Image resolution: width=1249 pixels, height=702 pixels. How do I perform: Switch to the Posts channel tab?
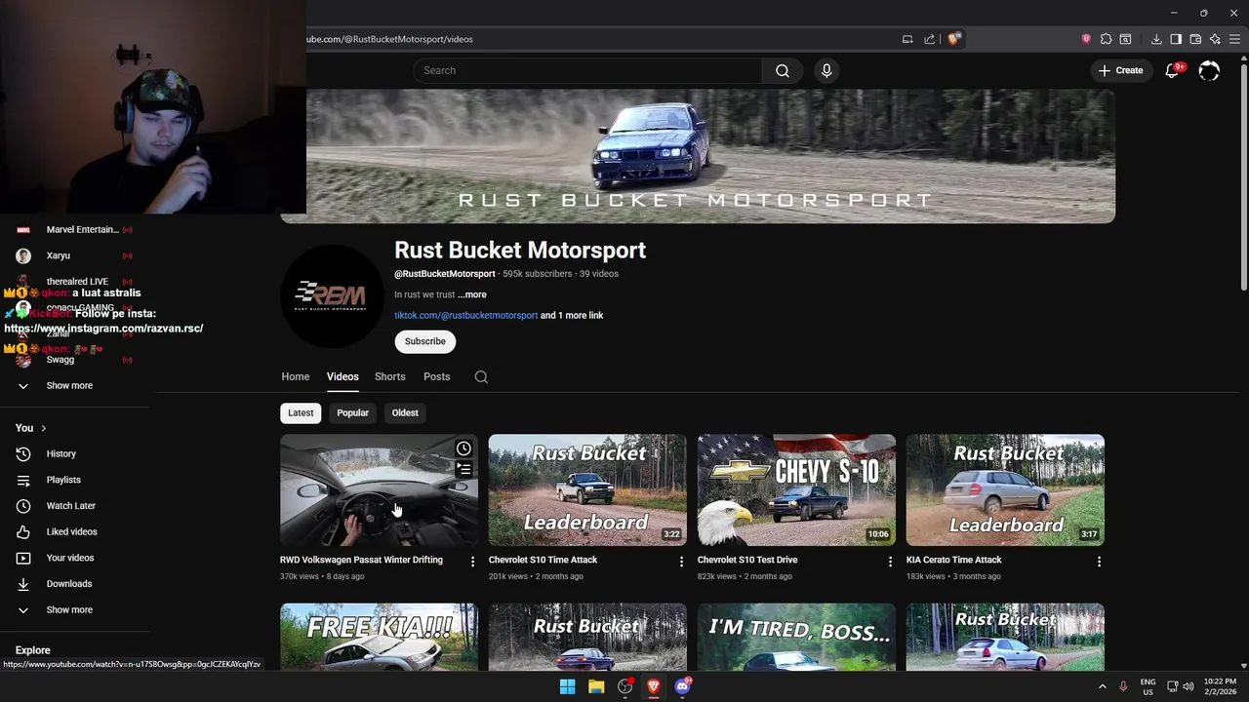(x=437, y=376)
